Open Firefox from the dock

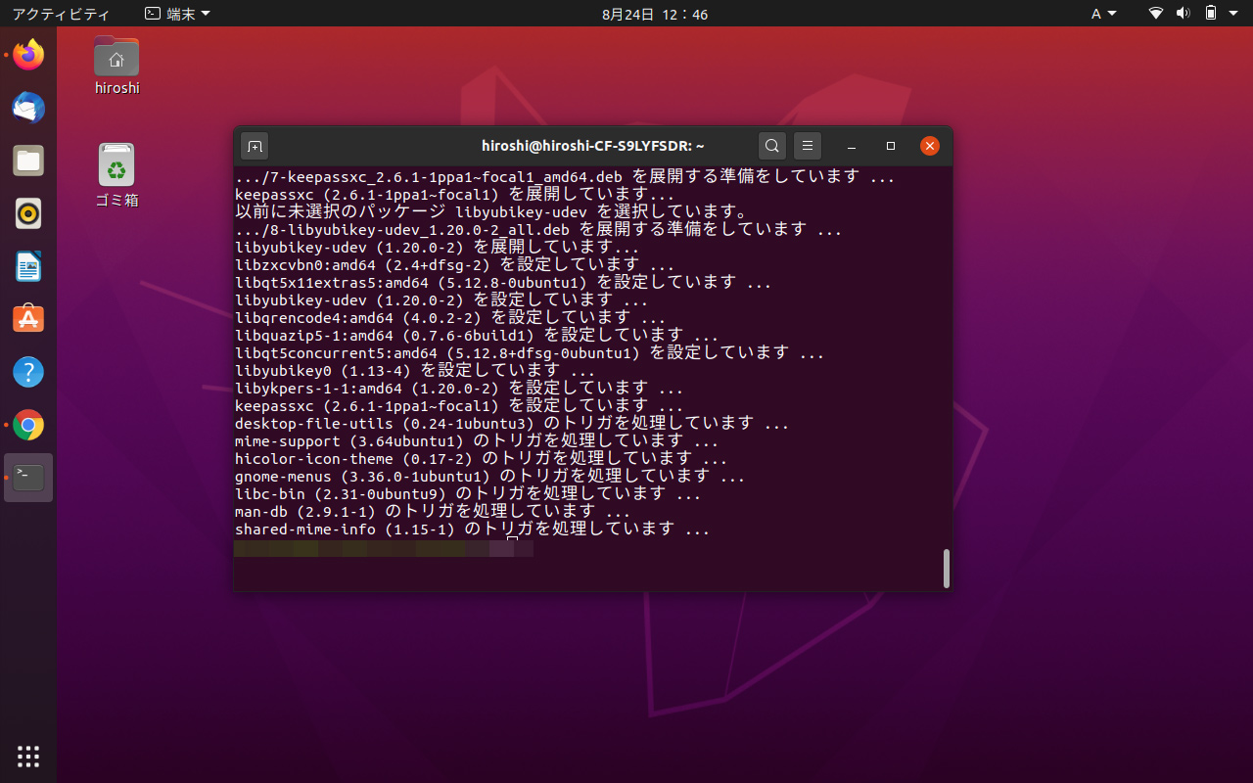click(x=28, y=55)
